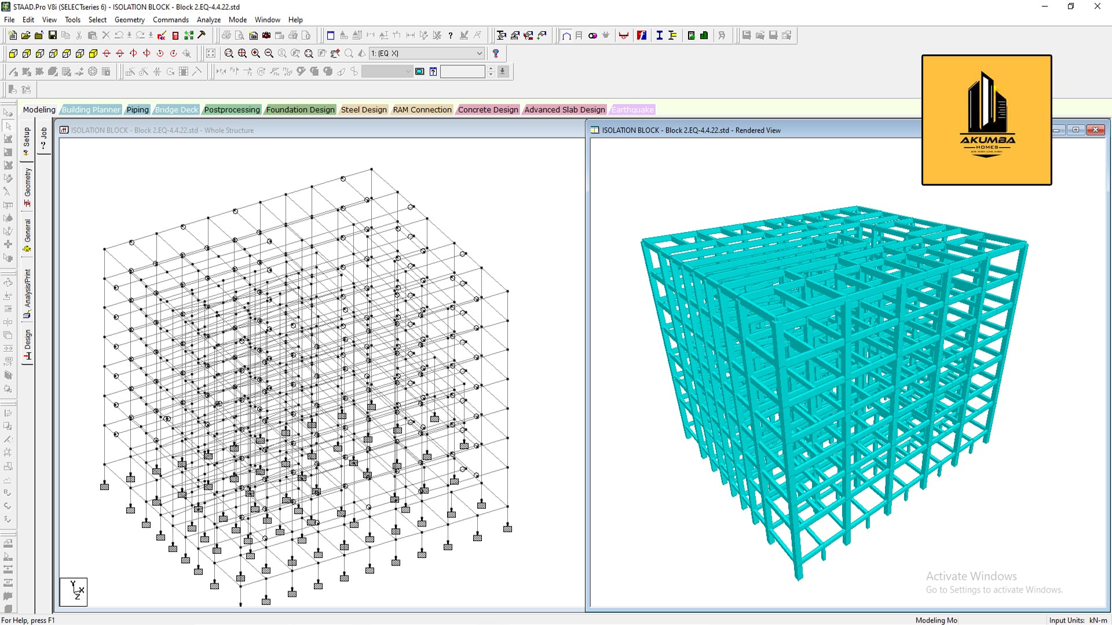The height and width of the screenshot is (625, 1112).
Task: Click the Postprocessing red diagram icon
Action: (624, 35)
